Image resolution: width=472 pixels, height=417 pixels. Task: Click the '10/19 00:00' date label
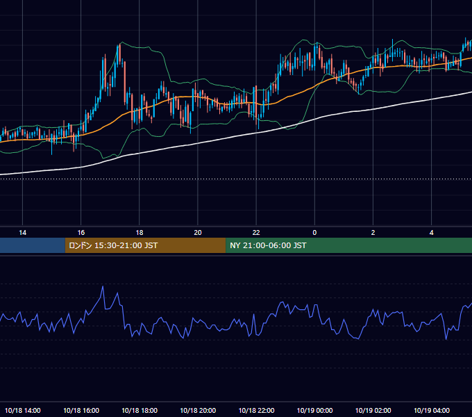point(314,410)
